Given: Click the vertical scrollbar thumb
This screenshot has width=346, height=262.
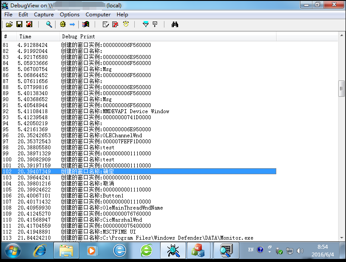Looking at the screenshot, I should (x=341, y=89).
